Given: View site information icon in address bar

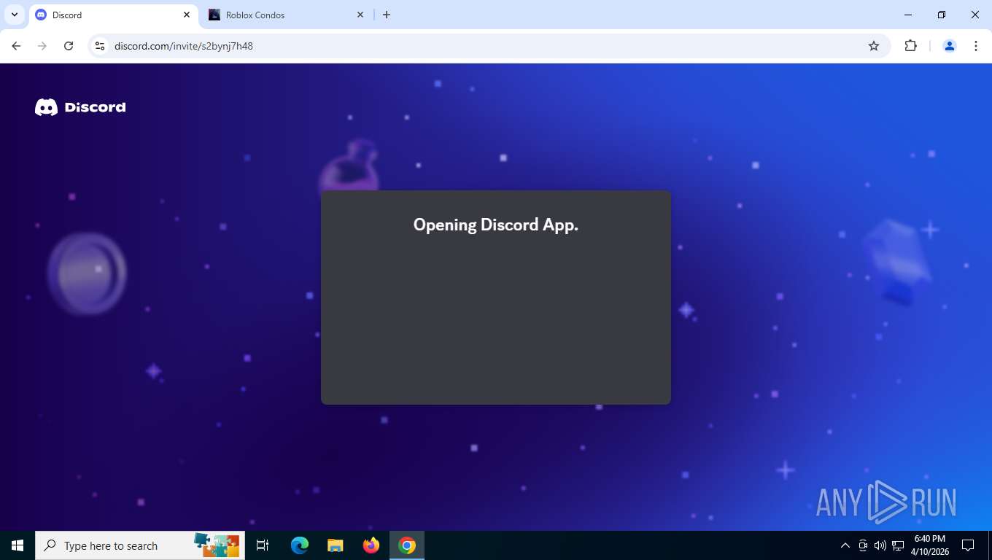Looking at the screenshot, I should [x=100, y=46].
